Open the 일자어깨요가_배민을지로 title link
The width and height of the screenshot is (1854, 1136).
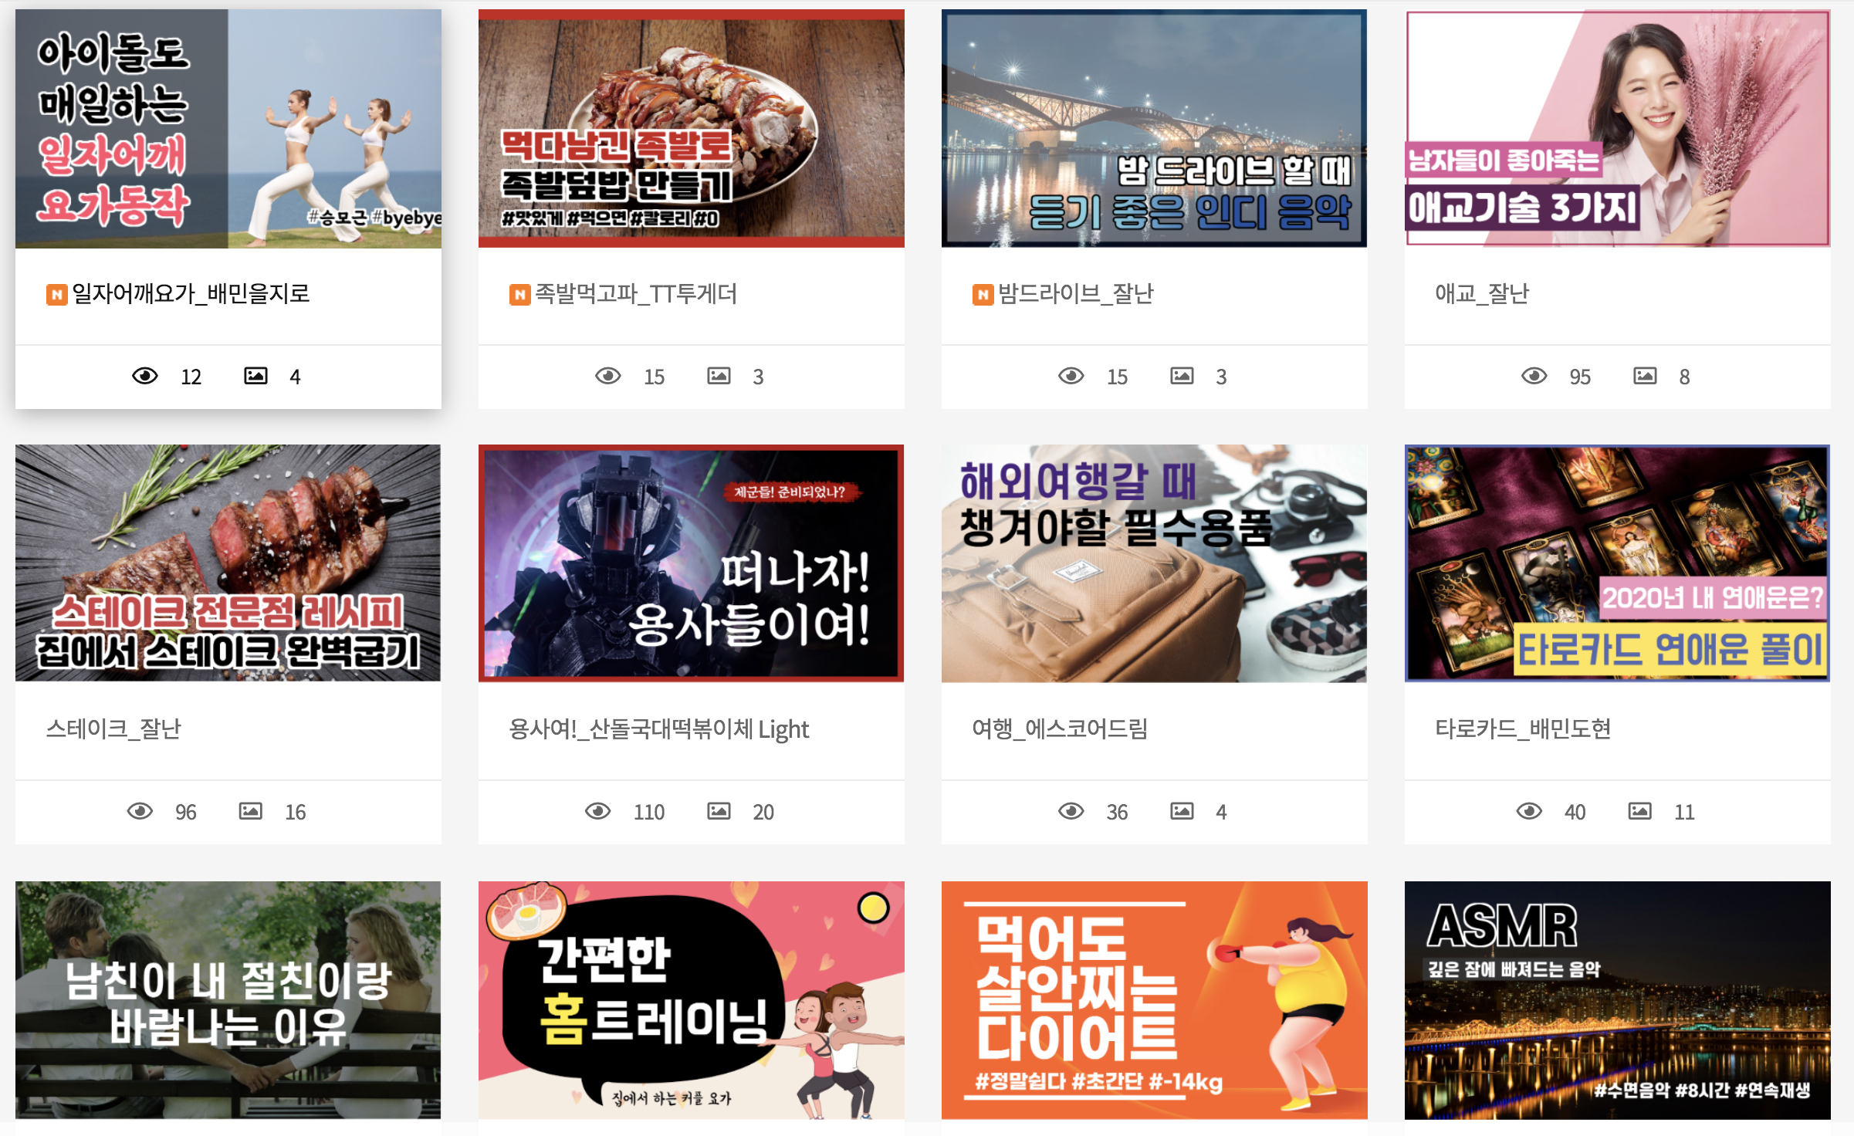pos(191,294)
